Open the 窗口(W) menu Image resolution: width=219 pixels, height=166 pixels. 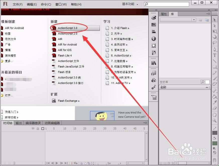(x=61, y=4)
